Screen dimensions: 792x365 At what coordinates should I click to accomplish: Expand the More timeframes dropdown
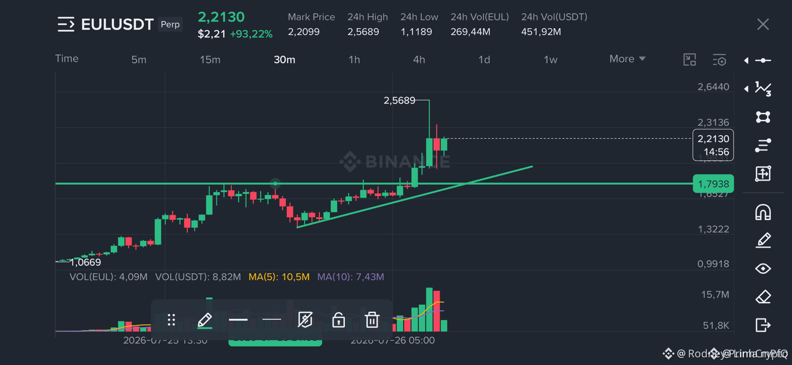point(627,59)
